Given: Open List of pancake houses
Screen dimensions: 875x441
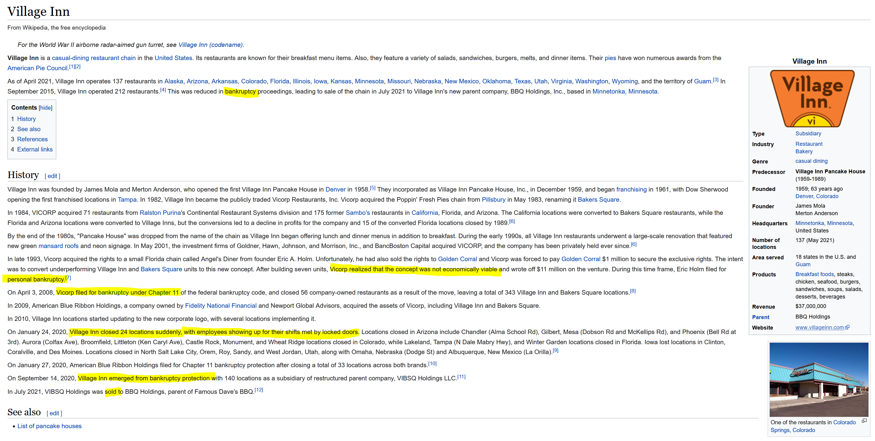Looking at the screenshot, I should 50,426.
